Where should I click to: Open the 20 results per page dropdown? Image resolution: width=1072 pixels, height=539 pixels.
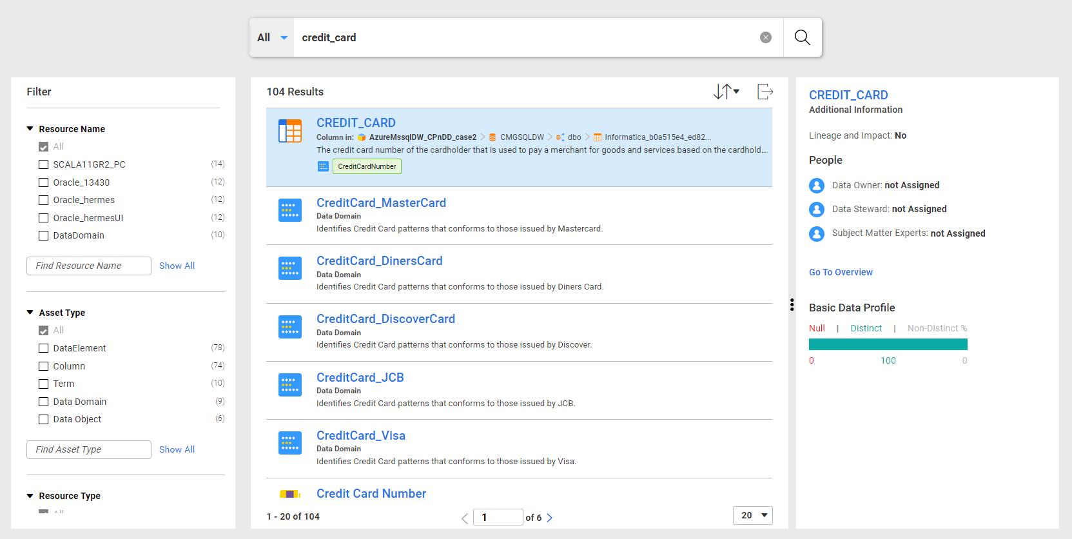click(x=753, y=515)
